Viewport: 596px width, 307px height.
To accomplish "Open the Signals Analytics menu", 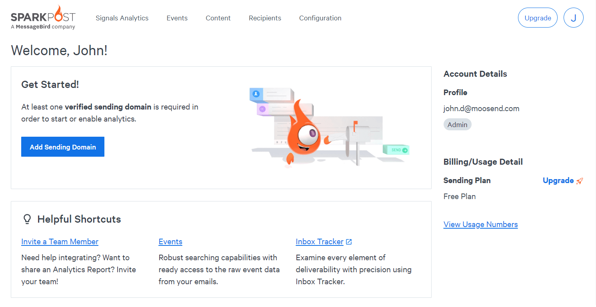I will point(122,18).
